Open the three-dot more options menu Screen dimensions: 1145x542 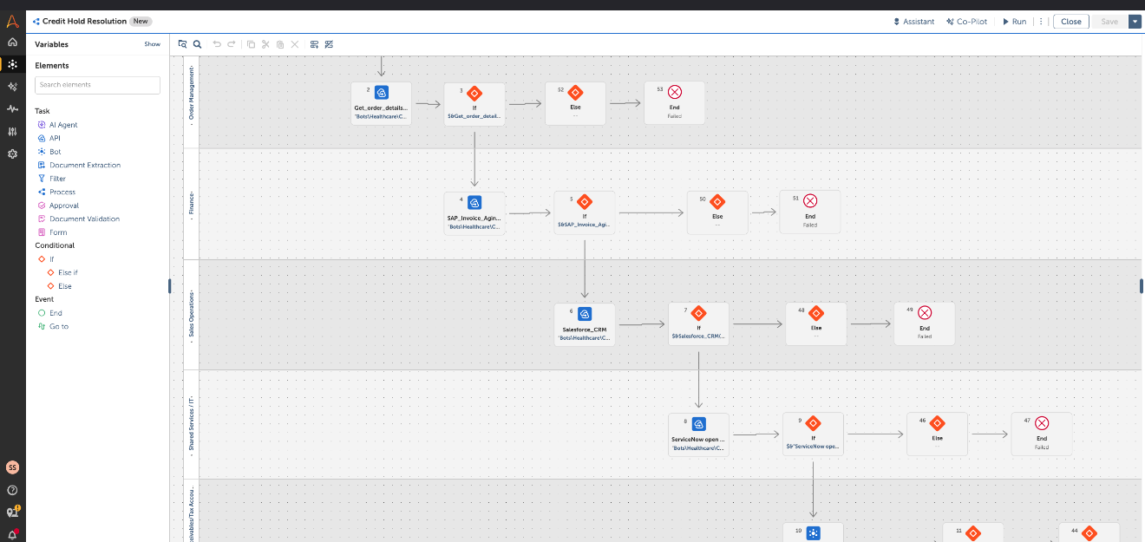[x=1041, y=22]
